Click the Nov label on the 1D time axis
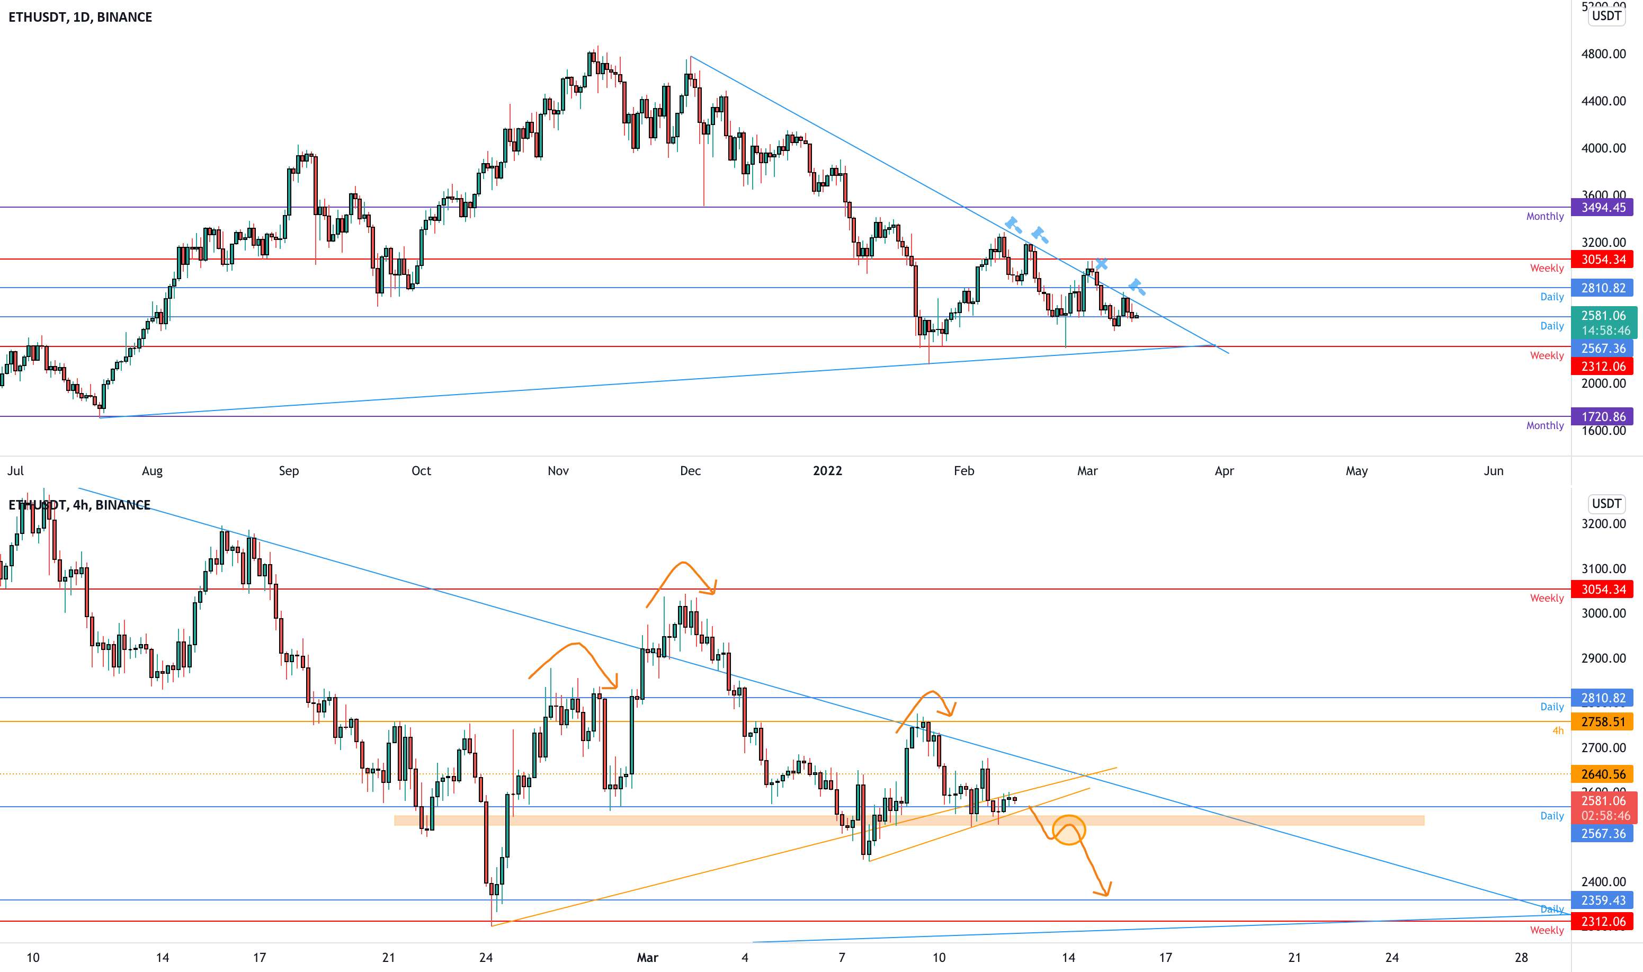1643x972 pixels. pos(558,470)
